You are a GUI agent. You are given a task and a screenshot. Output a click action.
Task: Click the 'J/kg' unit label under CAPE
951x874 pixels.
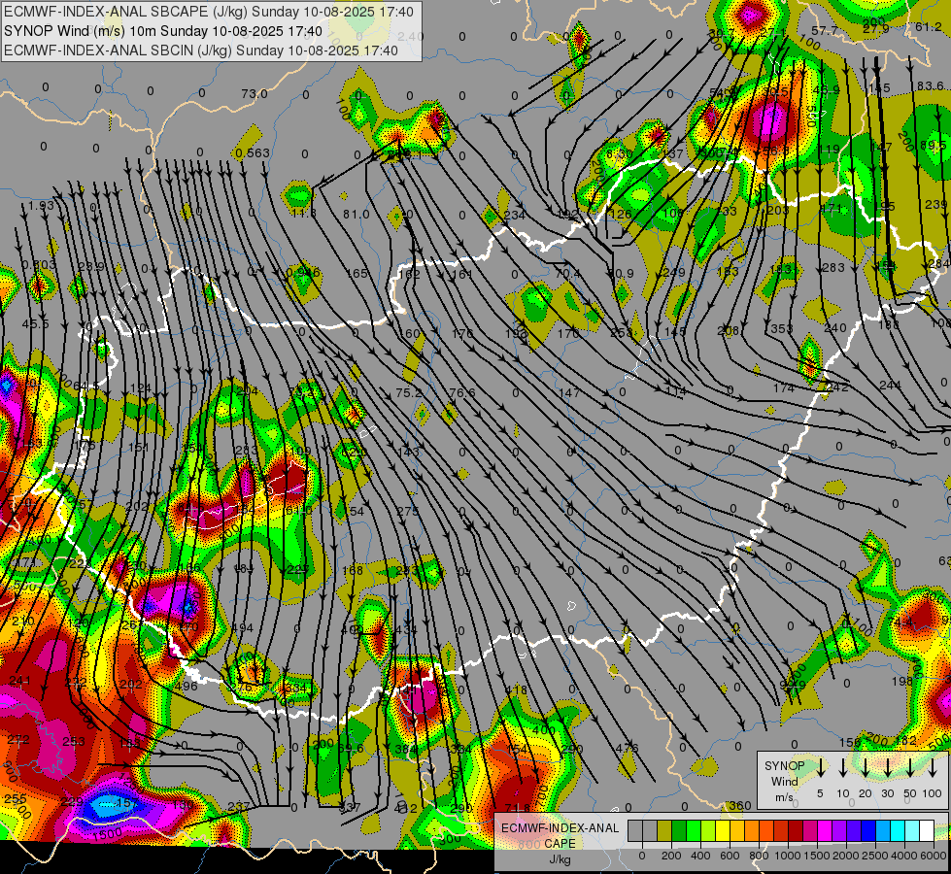pyautogui.click(x=560, y=858)
